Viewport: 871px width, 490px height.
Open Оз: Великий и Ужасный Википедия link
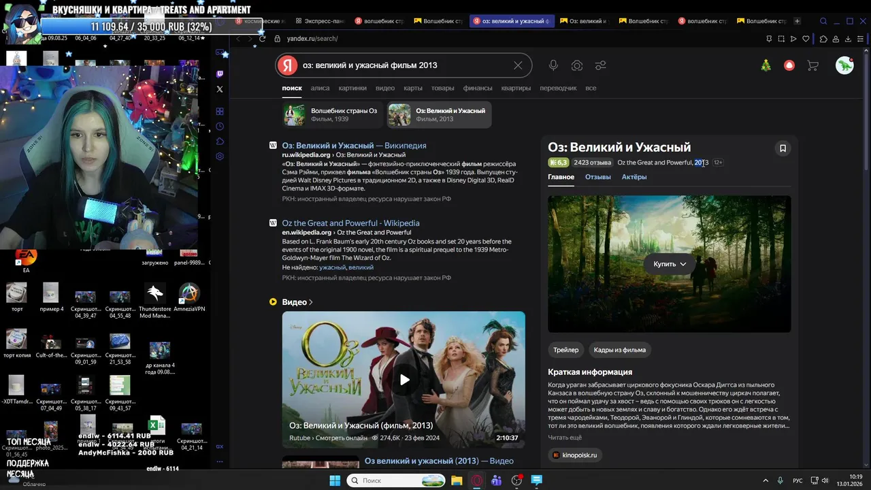click(x=354, y=146)
